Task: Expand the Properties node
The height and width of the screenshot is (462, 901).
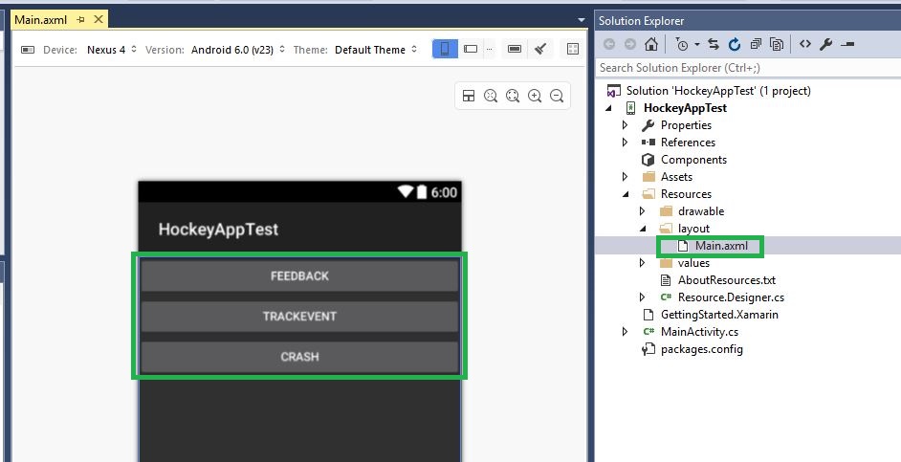Action: tap(626, 125)
